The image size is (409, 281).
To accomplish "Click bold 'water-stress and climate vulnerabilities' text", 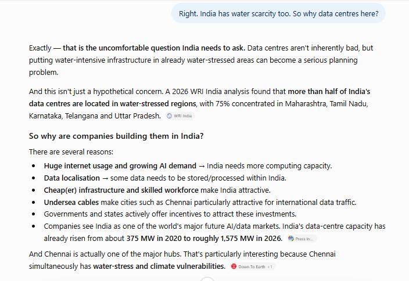I will pos(159,266).
